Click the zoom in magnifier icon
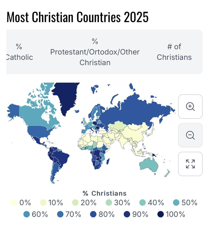This screenshot has width=209, height=231. 190,107
